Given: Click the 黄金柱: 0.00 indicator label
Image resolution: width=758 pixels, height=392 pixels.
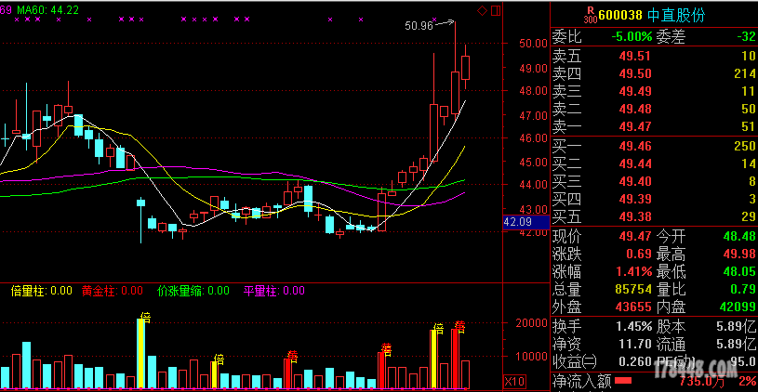Looking at the screenshot, I should pyautogui.click(x=113, y=291).
